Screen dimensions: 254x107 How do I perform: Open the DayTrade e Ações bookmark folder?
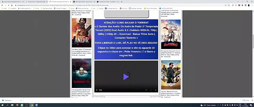click(46, 8)
